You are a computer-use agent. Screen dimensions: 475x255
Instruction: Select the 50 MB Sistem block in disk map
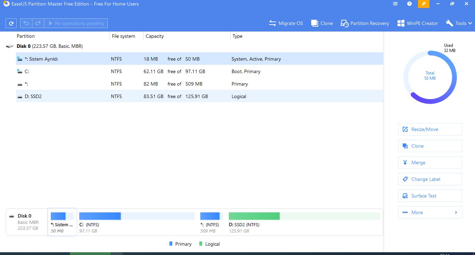pos(62,222)
